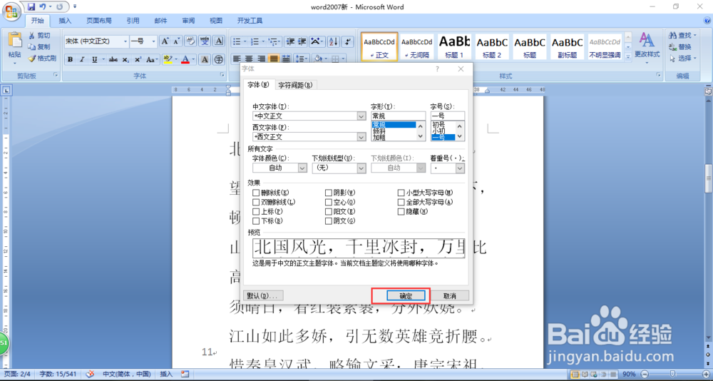Click the Character Border icon
Image resolution: width=713 pixels, height=381 pixels.
[x=219, y=41]
